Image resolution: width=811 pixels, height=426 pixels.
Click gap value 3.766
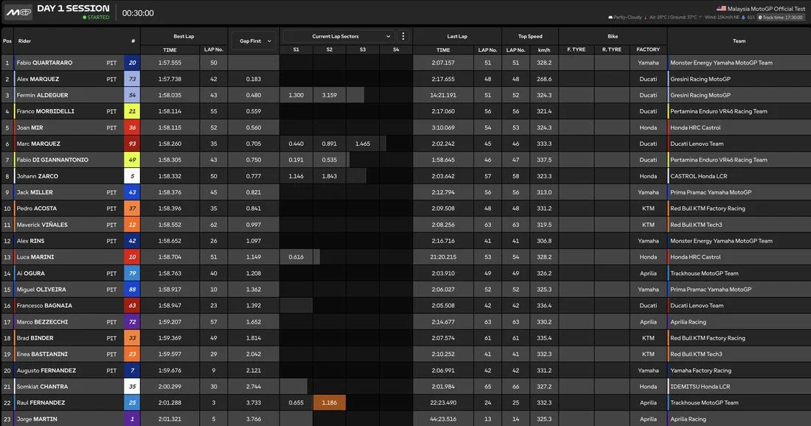coord(254,419)
